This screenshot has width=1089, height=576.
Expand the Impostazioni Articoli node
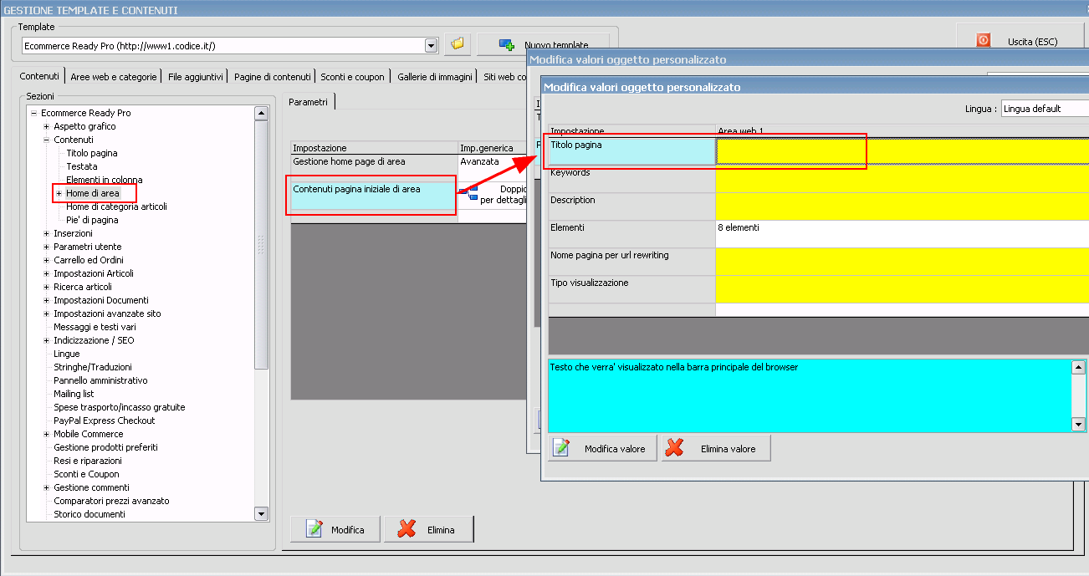pos(46,273)
